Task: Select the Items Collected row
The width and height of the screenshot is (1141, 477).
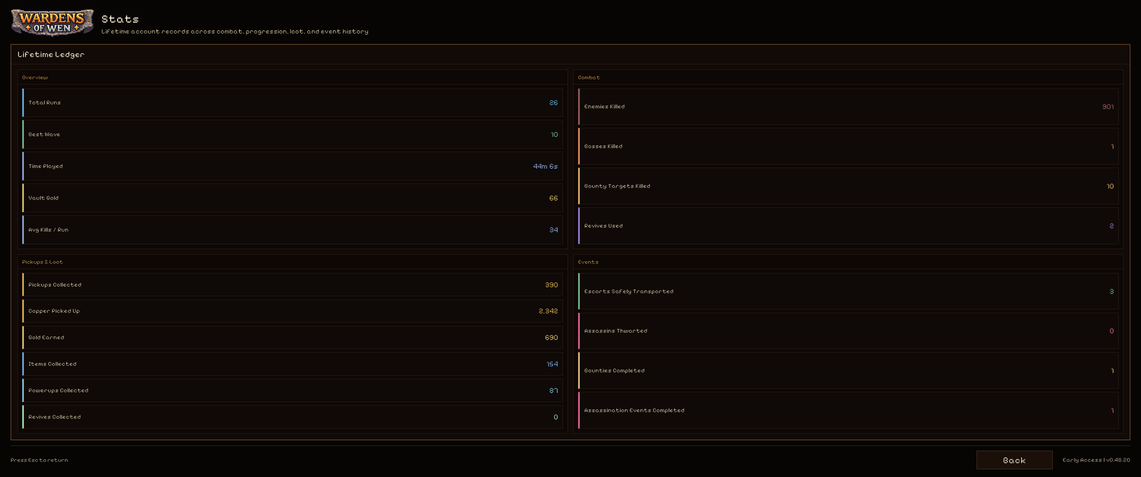Action: coord(292,364)
